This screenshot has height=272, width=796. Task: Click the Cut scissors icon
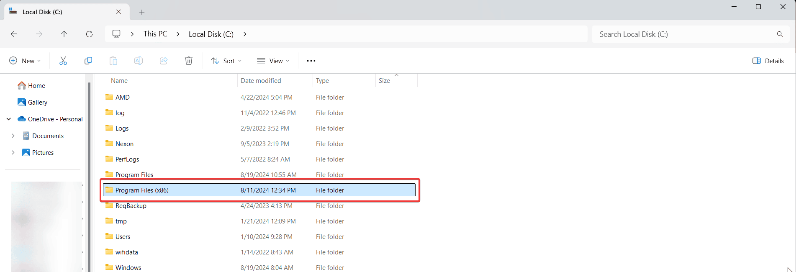(x=63, y=61)
